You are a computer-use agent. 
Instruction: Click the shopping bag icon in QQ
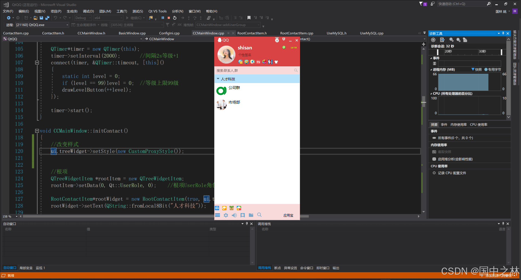click(x=258, y=62)
